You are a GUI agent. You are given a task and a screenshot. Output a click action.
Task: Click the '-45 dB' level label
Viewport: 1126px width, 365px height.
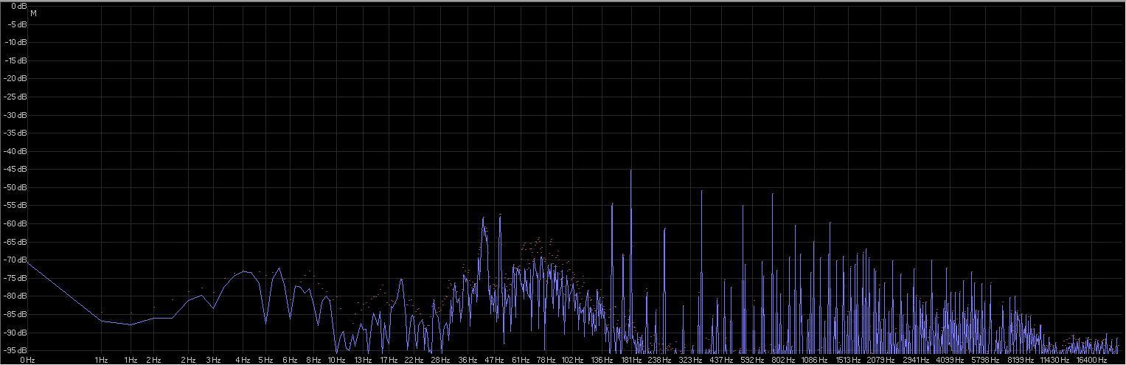point(15,169)
